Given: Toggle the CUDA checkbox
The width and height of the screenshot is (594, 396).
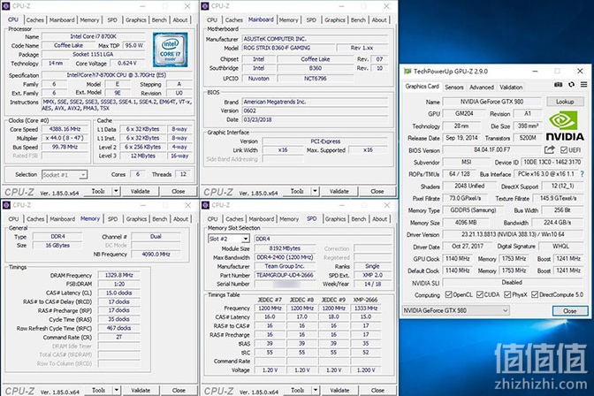Looking at the screenshot, I should point(480,294).
